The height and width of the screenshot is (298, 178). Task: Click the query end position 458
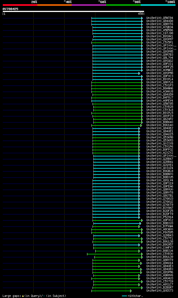140,14
